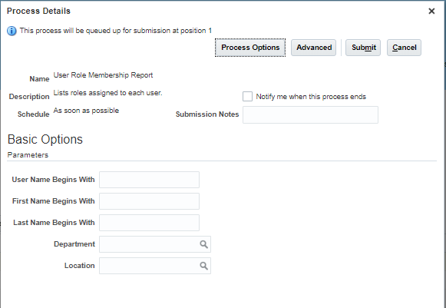Image resolution: width=446 pixels, height=308 pixels.
Task: Activate the Last Name Begins With field
Action: [149, 223]
